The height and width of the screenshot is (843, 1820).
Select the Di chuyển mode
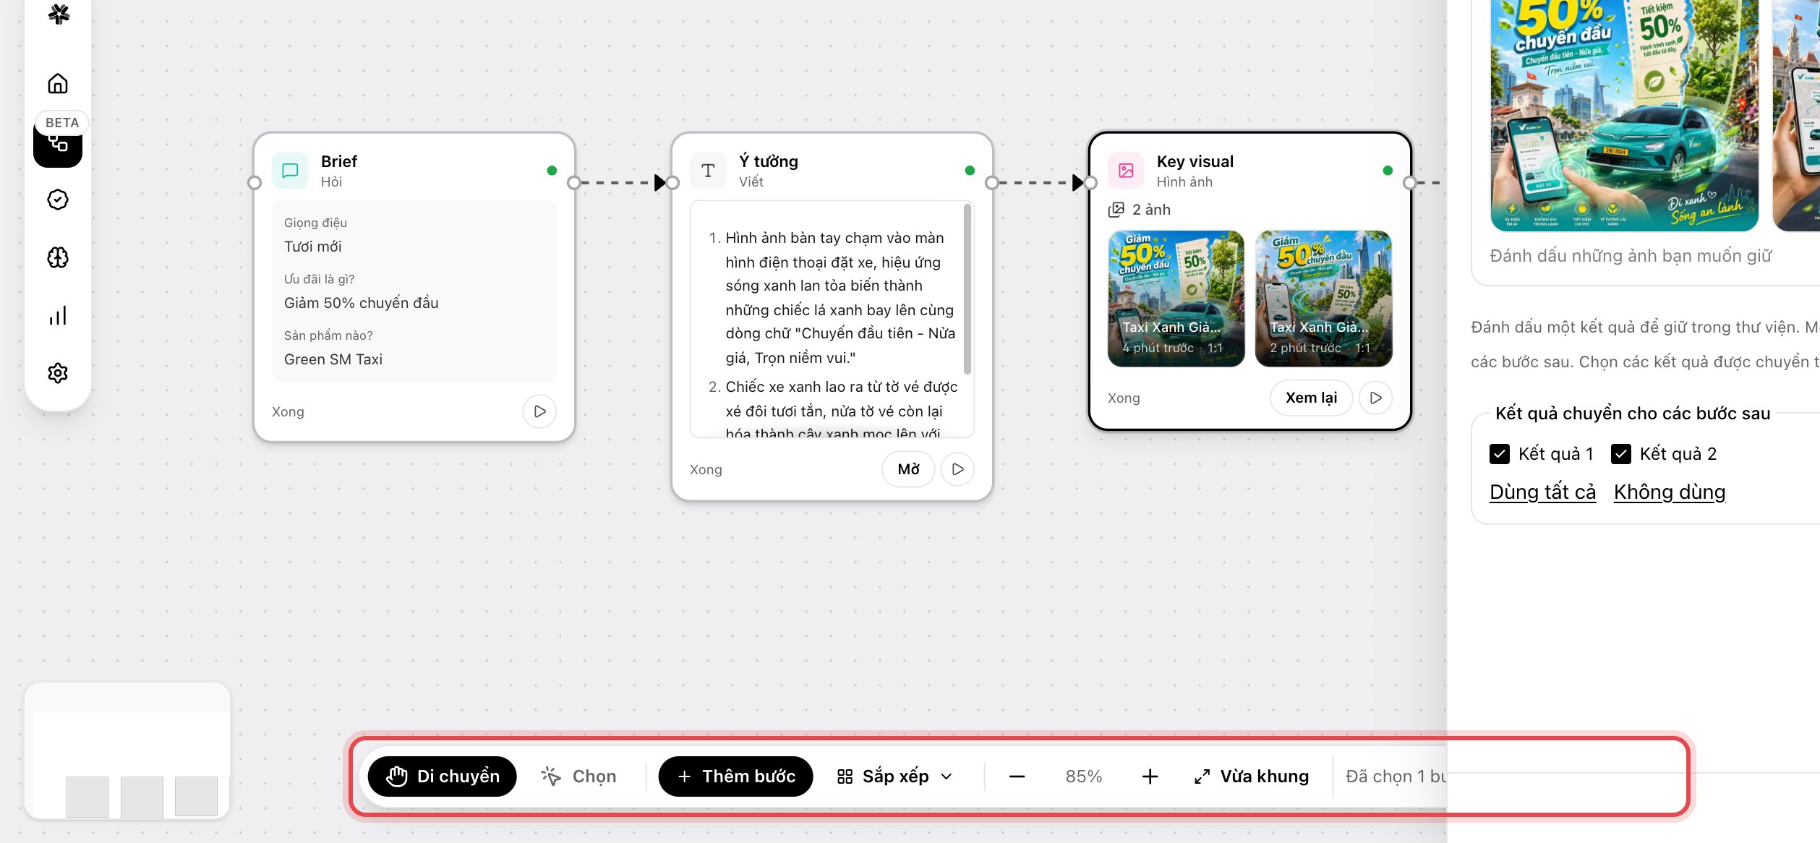coord(443,776)
